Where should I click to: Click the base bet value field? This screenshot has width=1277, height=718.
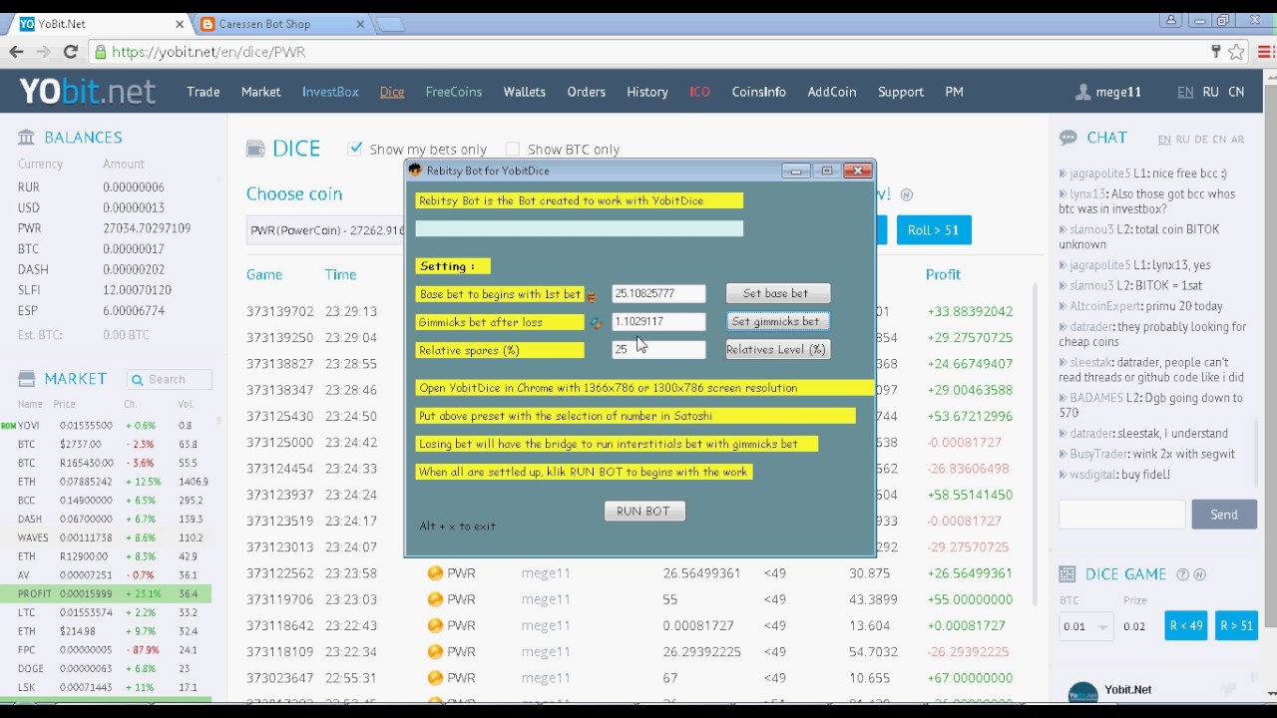pos(658,293)
